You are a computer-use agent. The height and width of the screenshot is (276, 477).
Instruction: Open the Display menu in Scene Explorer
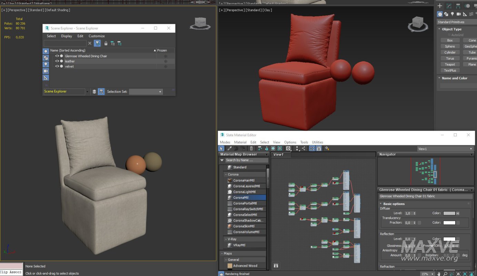tap(67, 36)
